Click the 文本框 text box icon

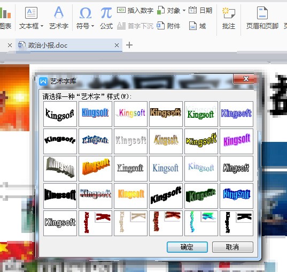point(31,13)
